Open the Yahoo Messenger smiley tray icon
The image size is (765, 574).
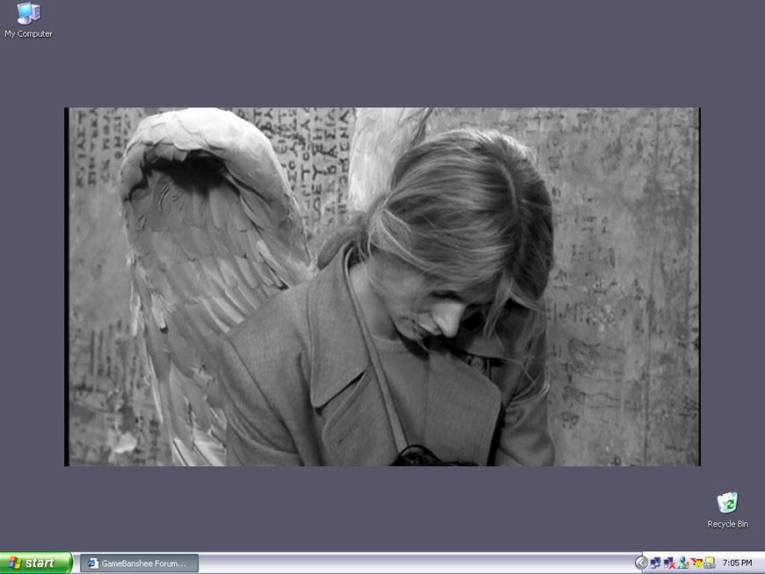696,563
